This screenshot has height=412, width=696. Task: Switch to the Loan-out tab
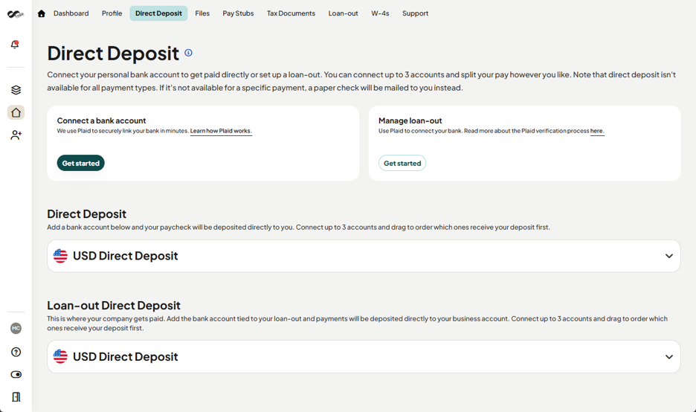[x=343, y=13]
